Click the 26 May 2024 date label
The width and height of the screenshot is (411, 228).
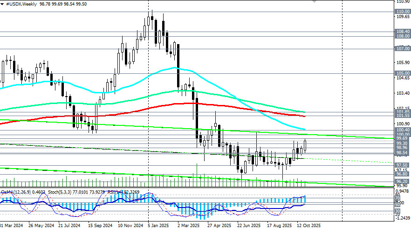41,225
